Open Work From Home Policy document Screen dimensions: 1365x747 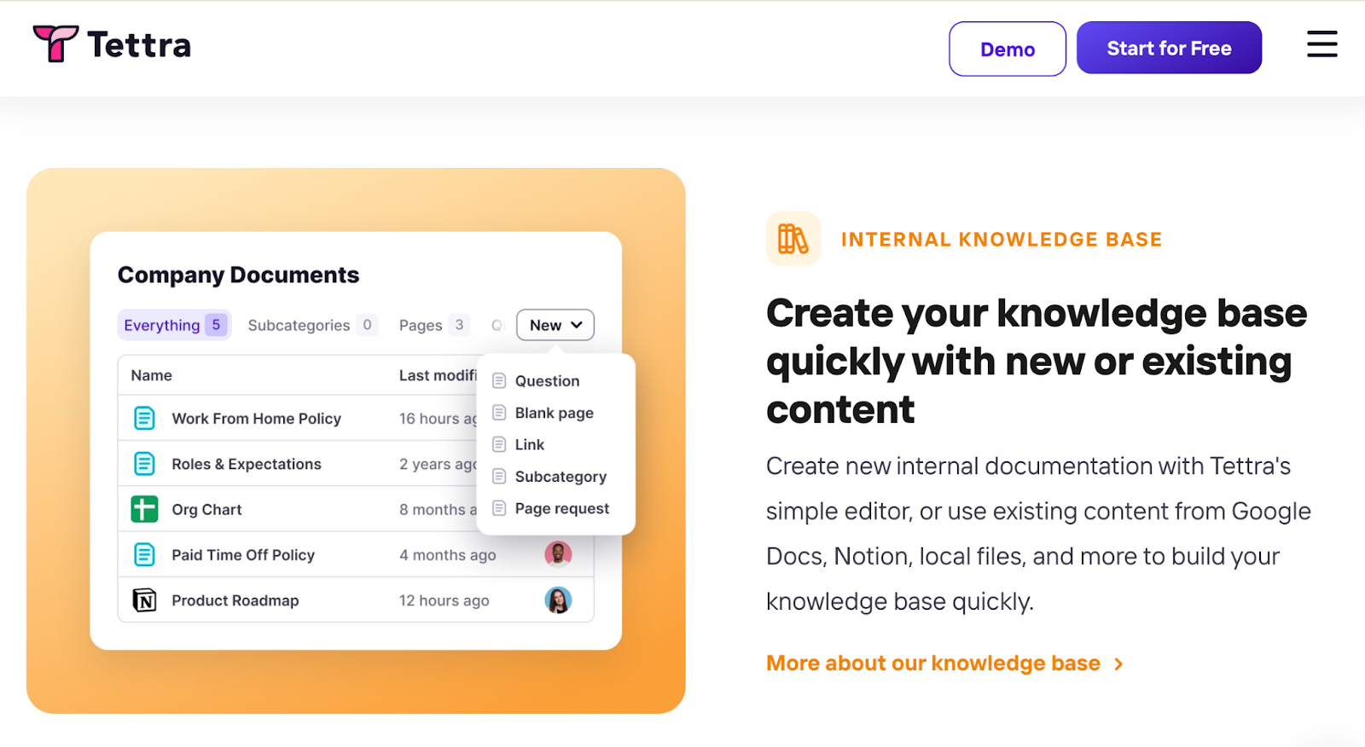[x=256, y=419]
